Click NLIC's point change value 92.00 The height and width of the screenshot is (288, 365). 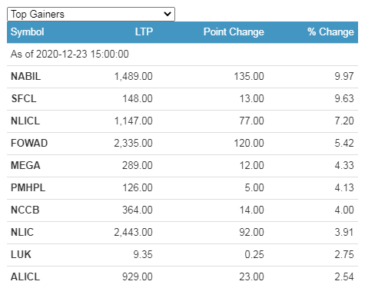pos(251,232)
